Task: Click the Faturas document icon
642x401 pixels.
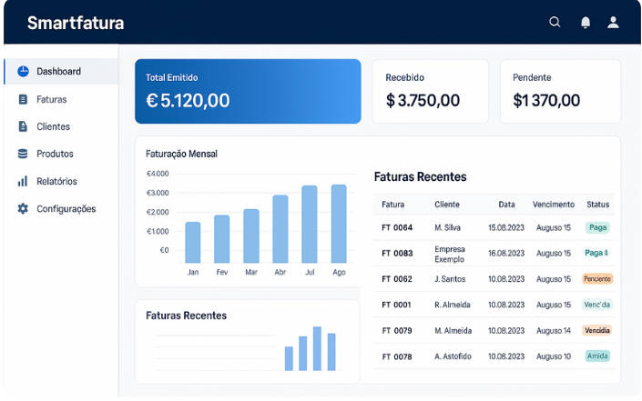Action: (x=23, y=99)
